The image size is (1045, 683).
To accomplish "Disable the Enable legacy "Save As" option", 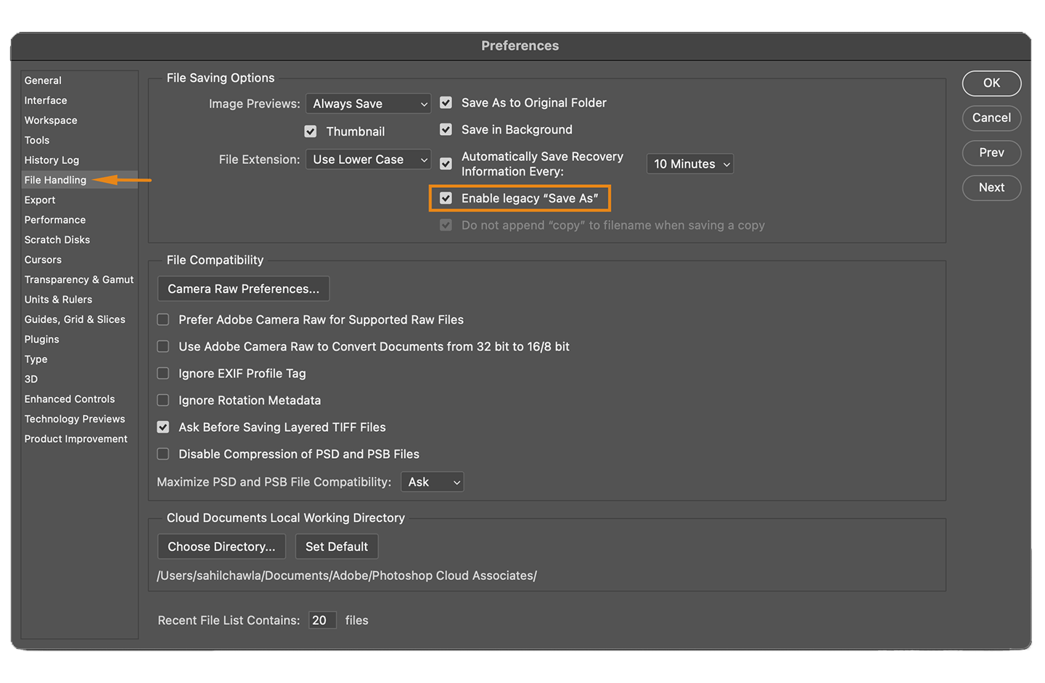I will [x=446, y=197].
